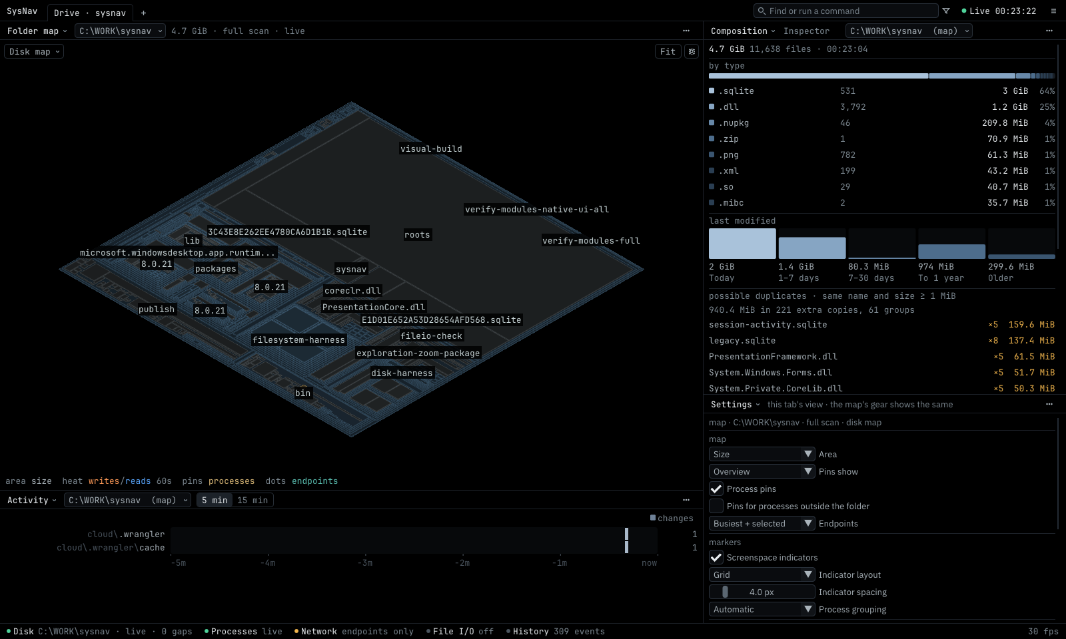Select 15 min activity range
Image resolution: width=1066 pixels, height=639 pixels.
click(253, 500)
